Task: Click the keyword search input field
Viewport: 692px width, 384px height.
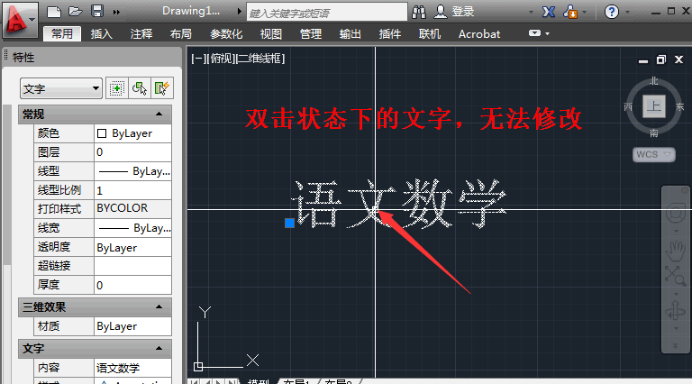Action: [326, 13]
